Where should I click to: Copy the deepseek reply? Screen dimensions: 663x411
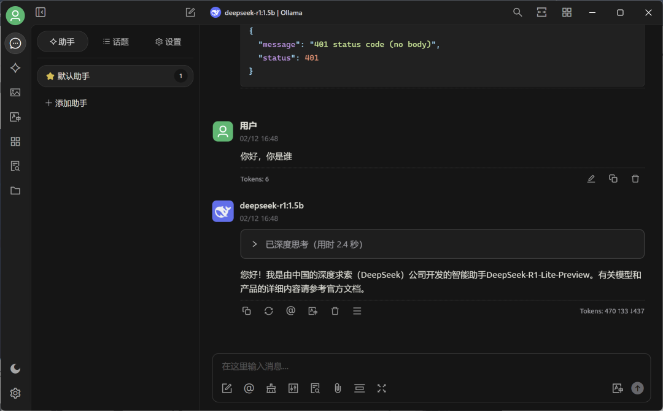click(247, 311)
